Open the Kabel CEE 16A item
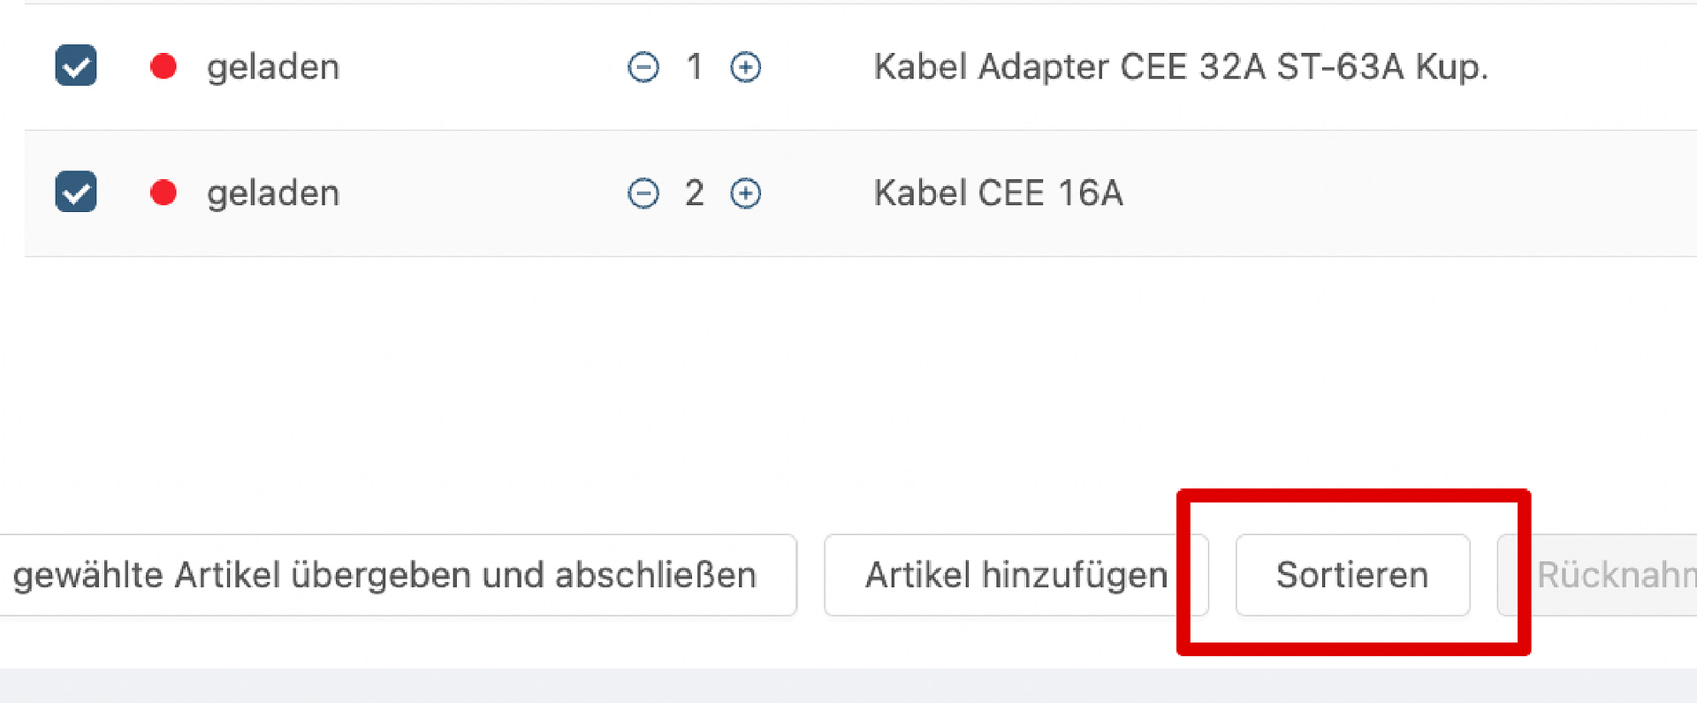 pos(998,193)
